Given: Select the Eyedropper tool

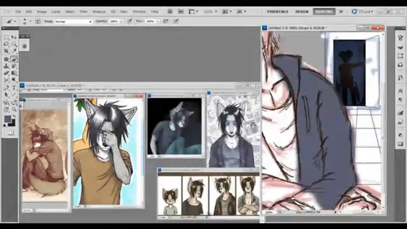Looking at the screenshot, I should coord(14,51).
